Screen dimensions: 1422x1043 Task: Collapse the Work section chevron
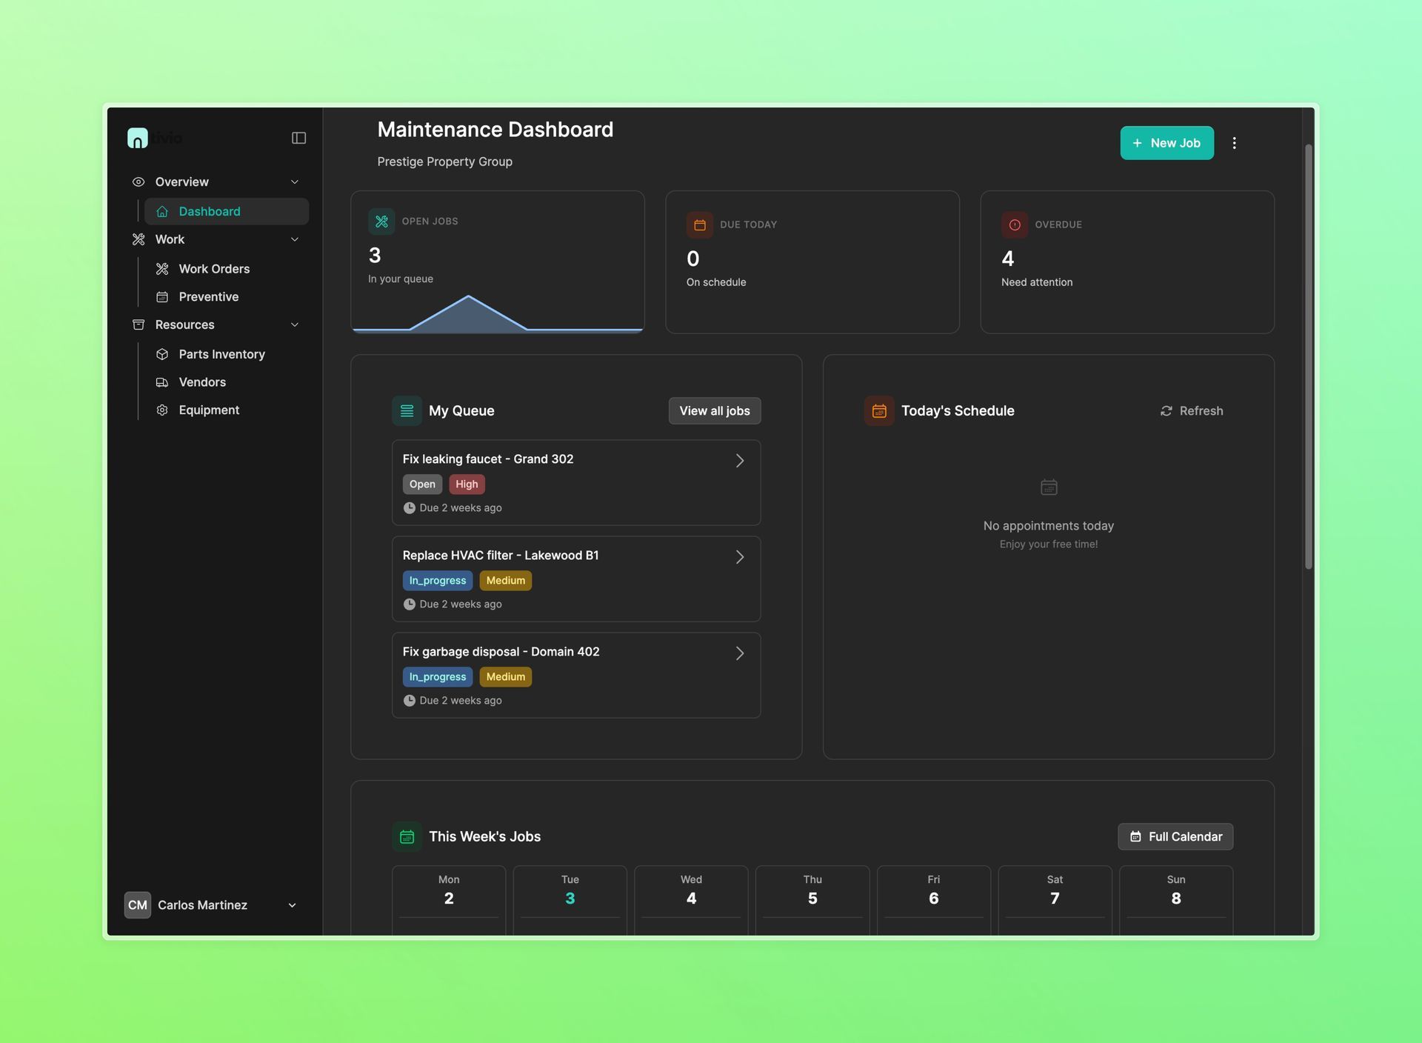(295, 239)
